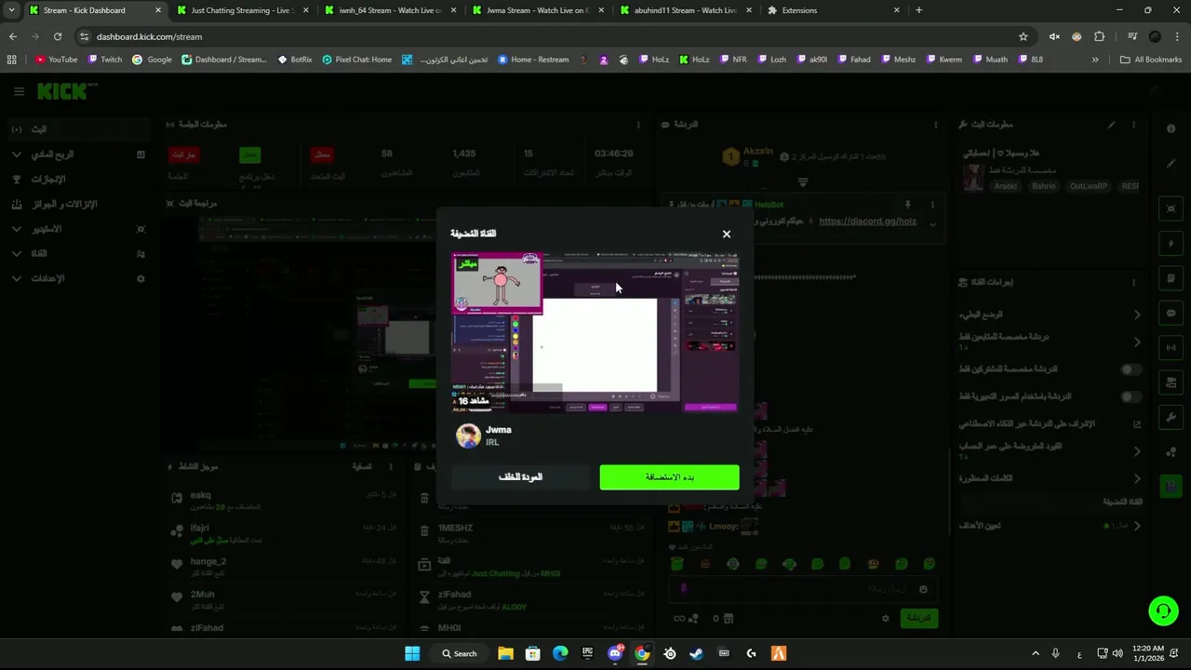
Task: Open chat panel three-dot menu
Action: point(936,125)
